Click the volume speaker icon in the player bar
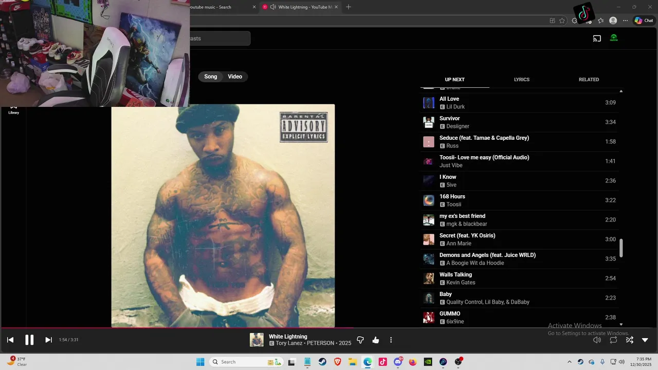The width and height of the screenshot is (658, 370). 597,340
